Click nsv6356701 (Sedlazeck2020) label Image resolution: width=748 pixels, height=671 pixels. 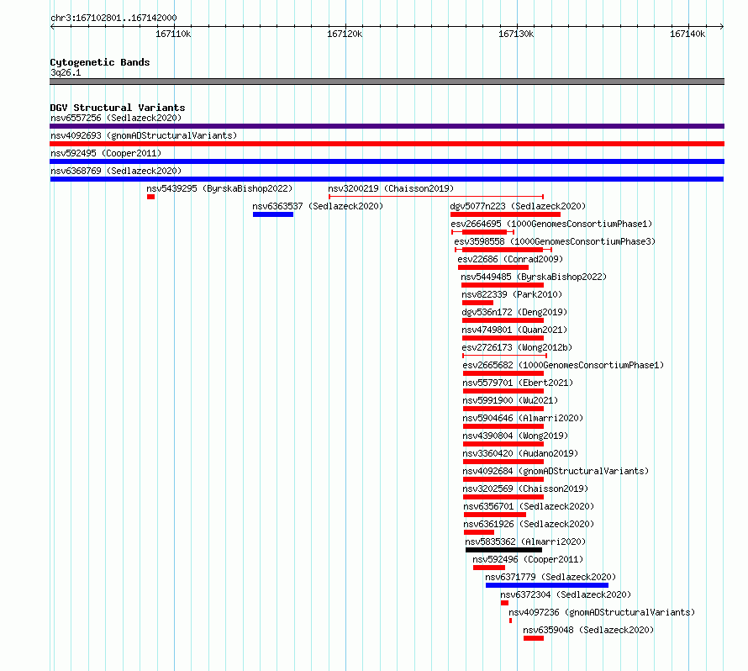[x=529, y=506]
